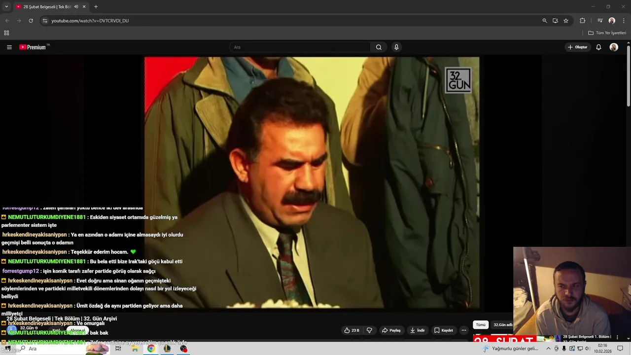Image resolution: width=631 pixels, height=355 pixels.
Task: Open media controls icon in Chrome toolbar
Action: (x=600, y=21)
